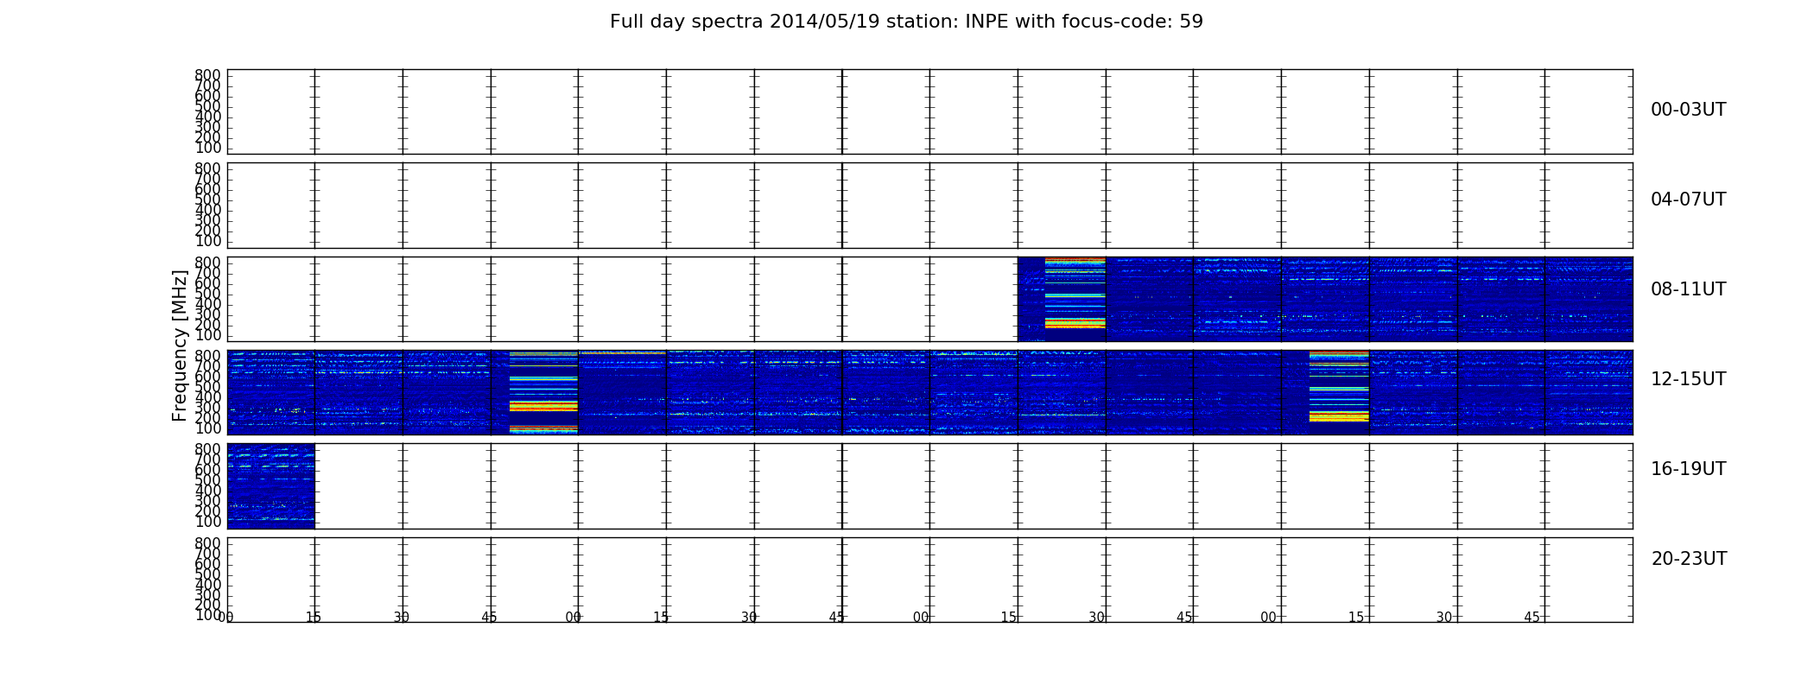Click the "08-11UT" row label
Screen dimensions: 1814x691
tap(1688, 289)
